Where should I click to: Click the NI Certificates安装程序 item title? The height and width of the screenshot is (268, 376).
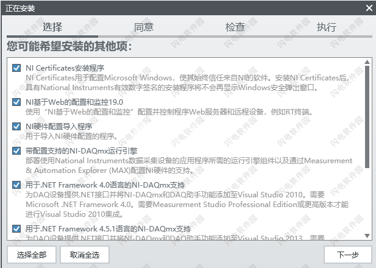[x=65, y=68]
